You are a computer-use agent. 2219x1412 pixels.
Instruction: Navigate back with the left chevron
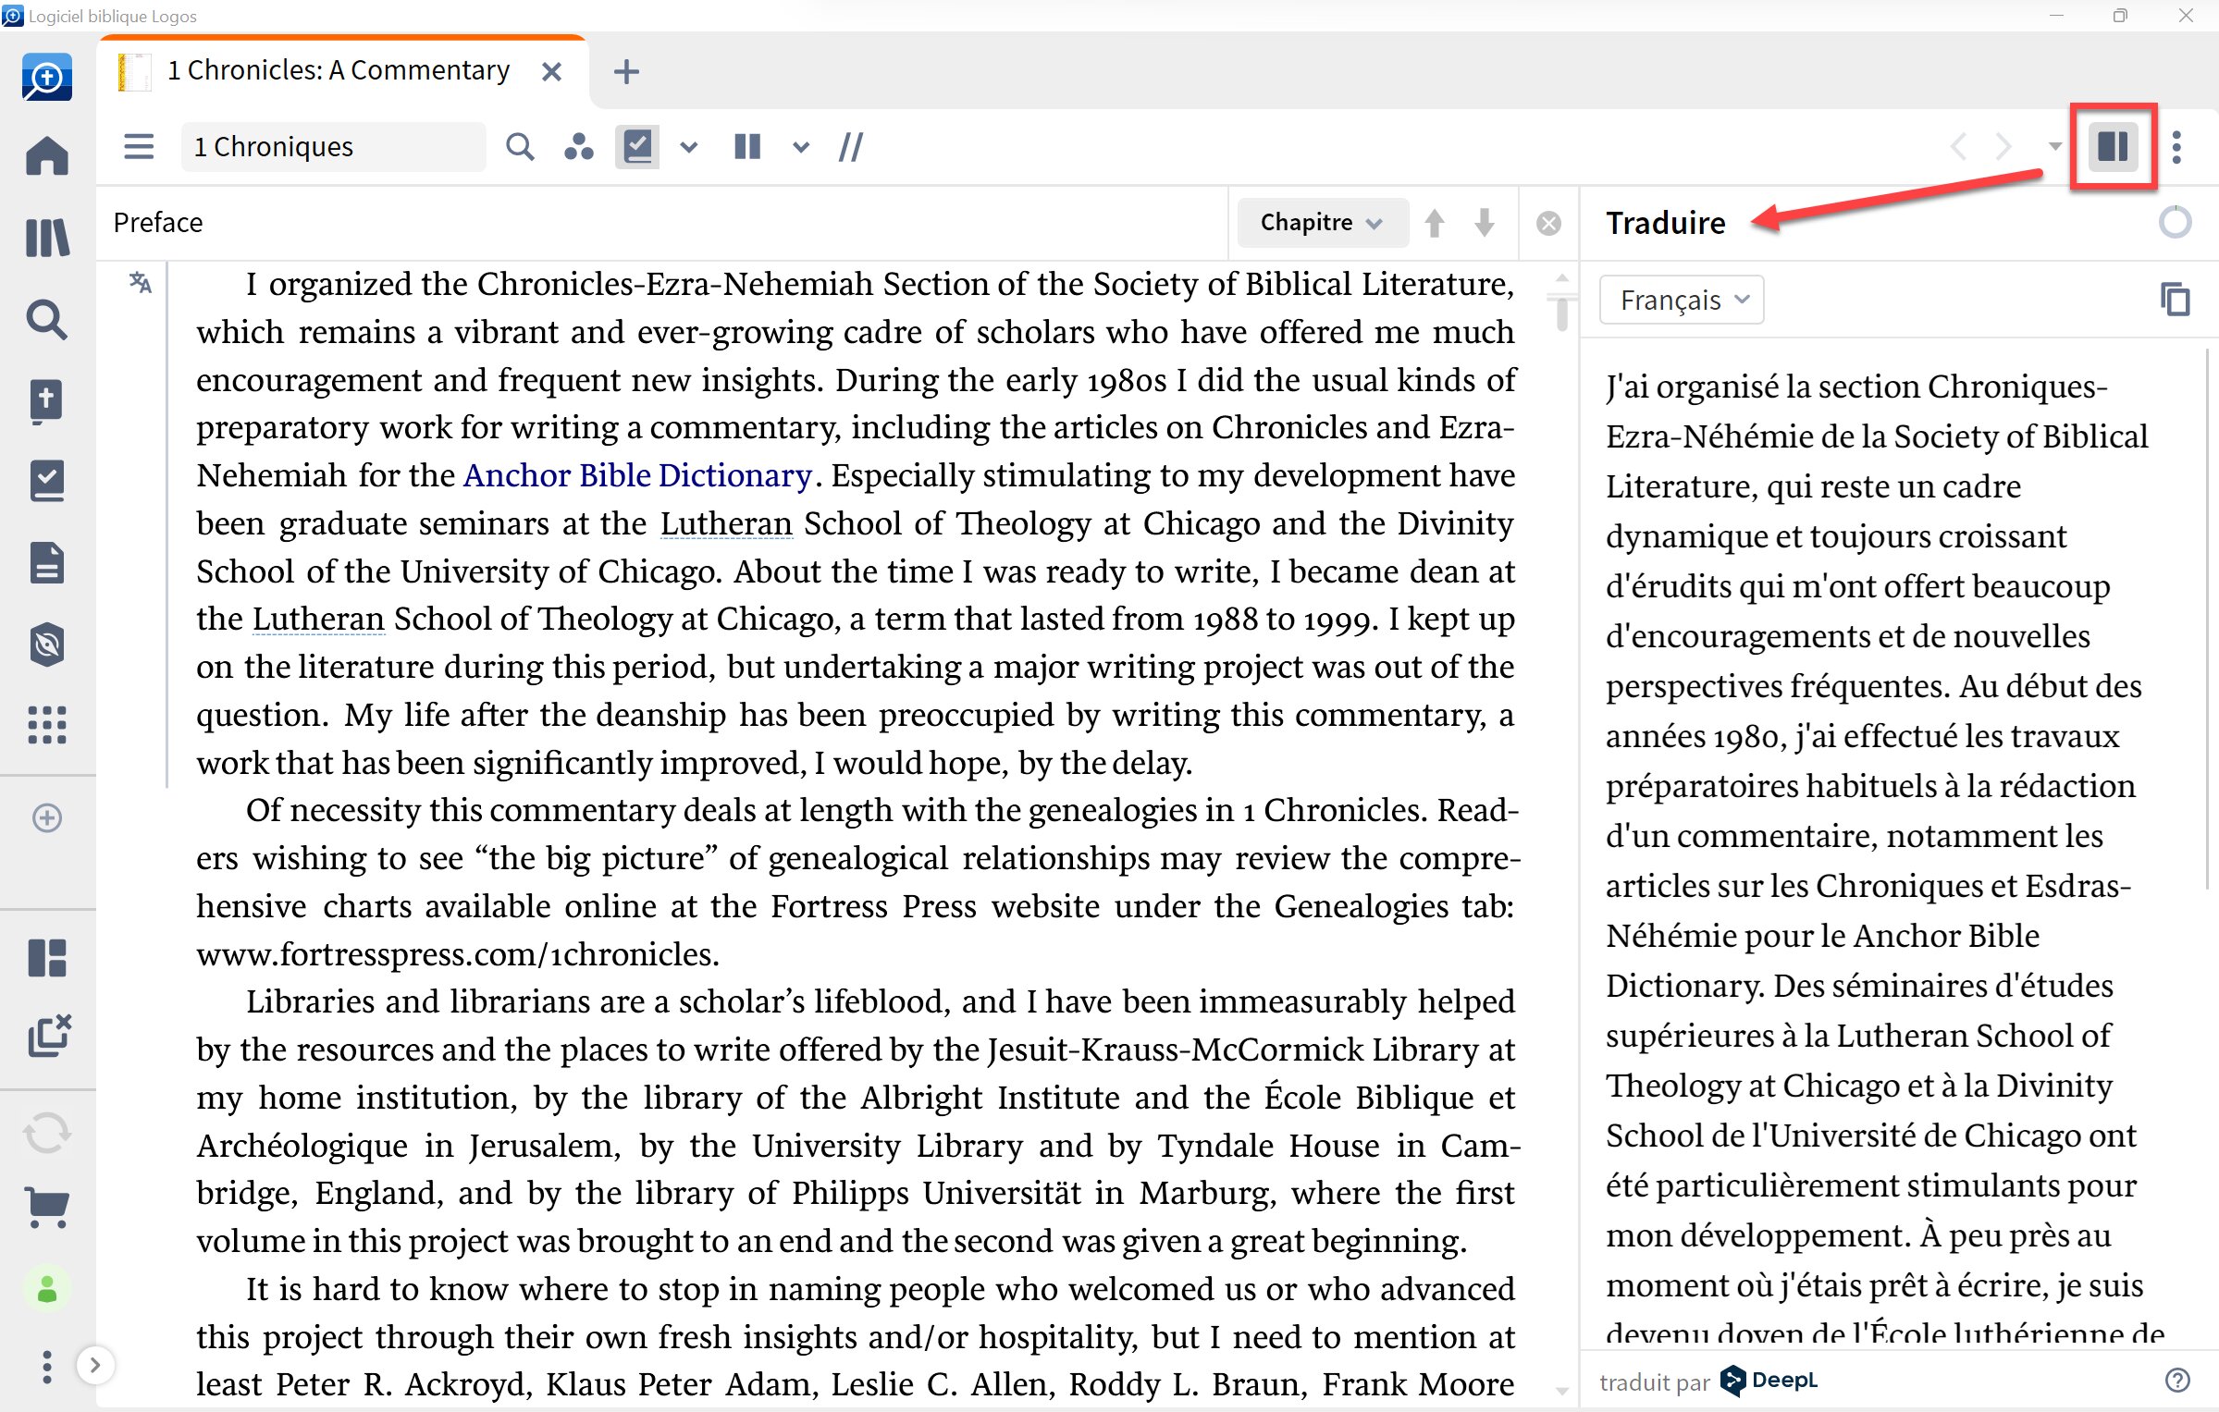(1958, 146)
